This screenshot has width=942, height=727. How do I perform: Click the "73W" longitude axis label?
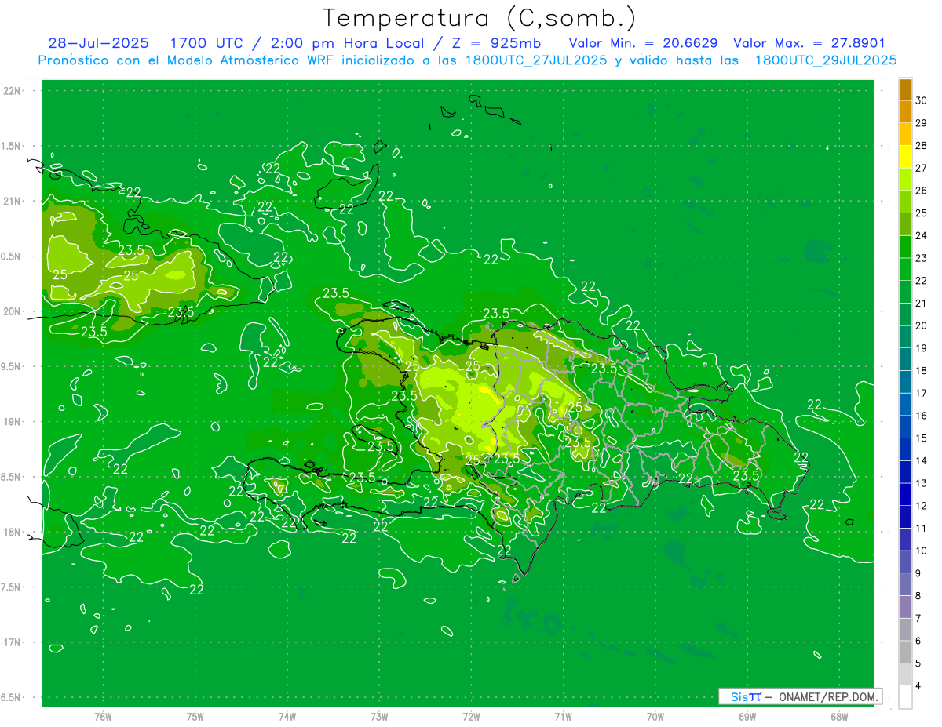point(379,717)
